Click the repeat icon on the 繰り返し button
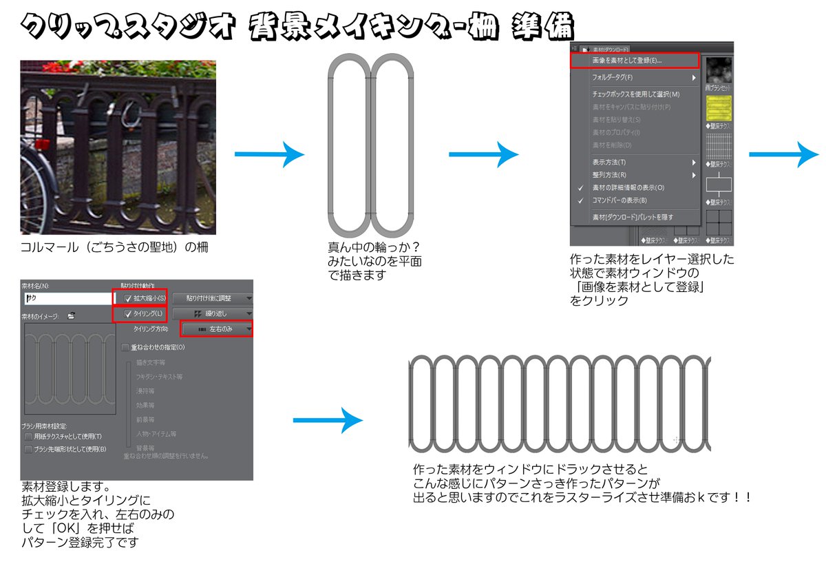 point(198,313)
